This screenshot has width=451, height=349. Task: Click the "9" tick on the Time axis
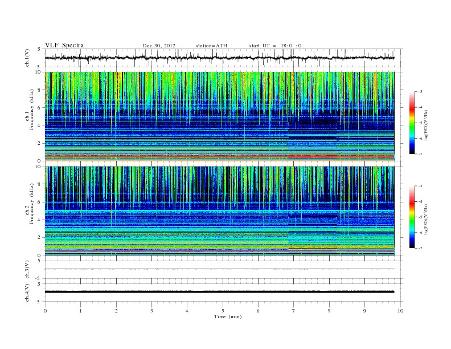[364, 311]
